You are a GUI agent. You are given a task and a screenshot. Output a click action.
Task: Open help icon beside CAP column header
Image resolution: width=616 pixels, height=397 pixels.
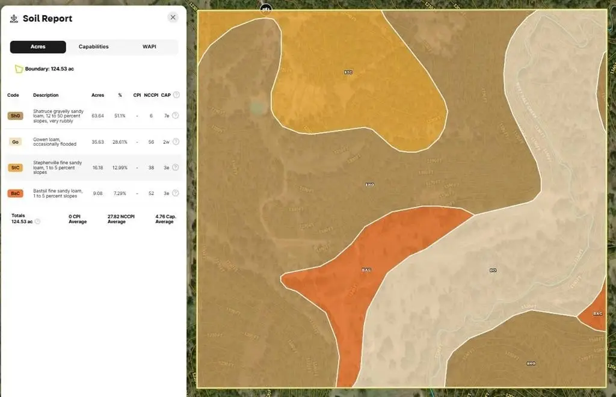[x=176, y=95]
